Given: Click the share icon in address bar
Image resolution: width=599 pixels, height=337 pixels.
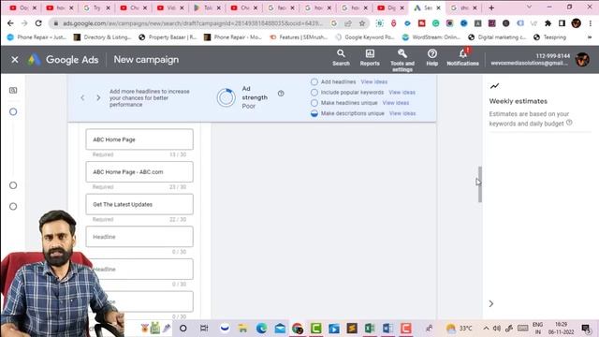Looking at the screenshot, I should pos(348,23).
